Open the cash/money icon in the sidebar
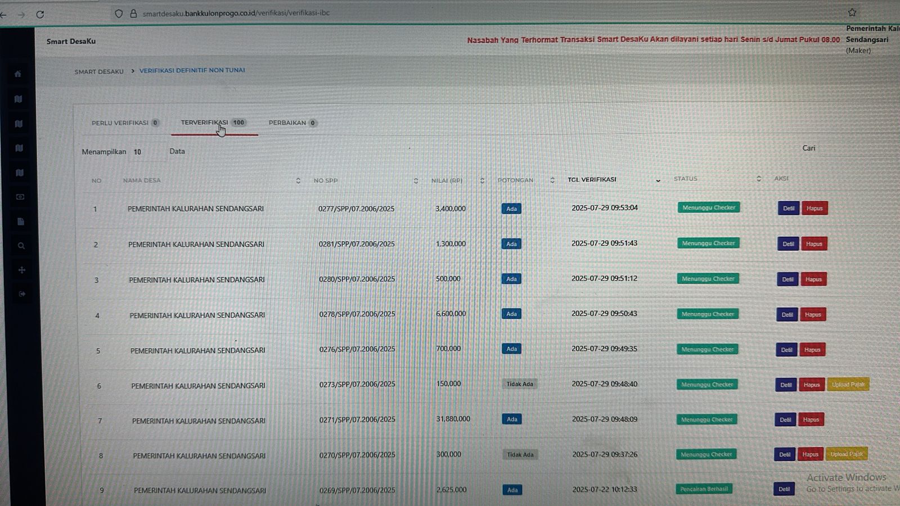The height and width of the screenshot is (506, 900). (20, 197)
